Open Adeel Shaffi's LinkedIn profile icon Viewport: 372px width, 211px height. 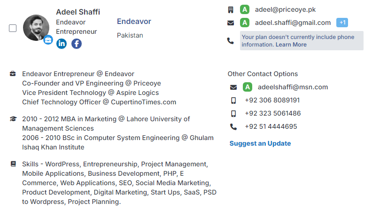point(62,44)
